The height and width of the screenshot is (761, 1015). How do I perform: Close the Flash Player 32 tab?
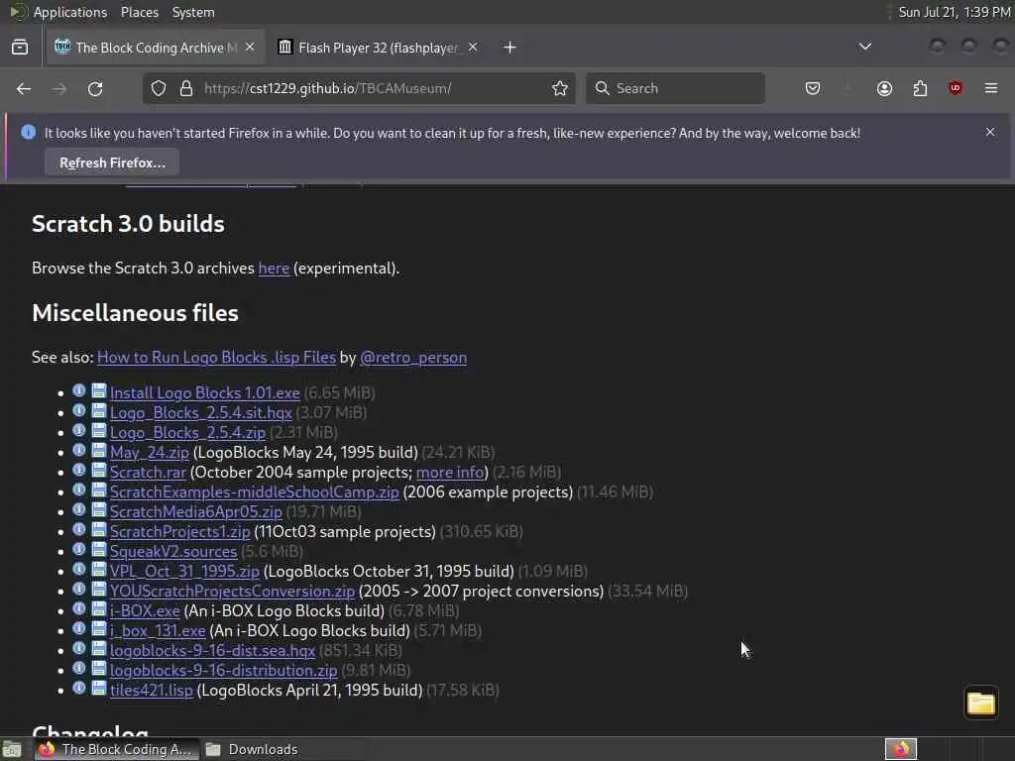[x=473, y=48]
